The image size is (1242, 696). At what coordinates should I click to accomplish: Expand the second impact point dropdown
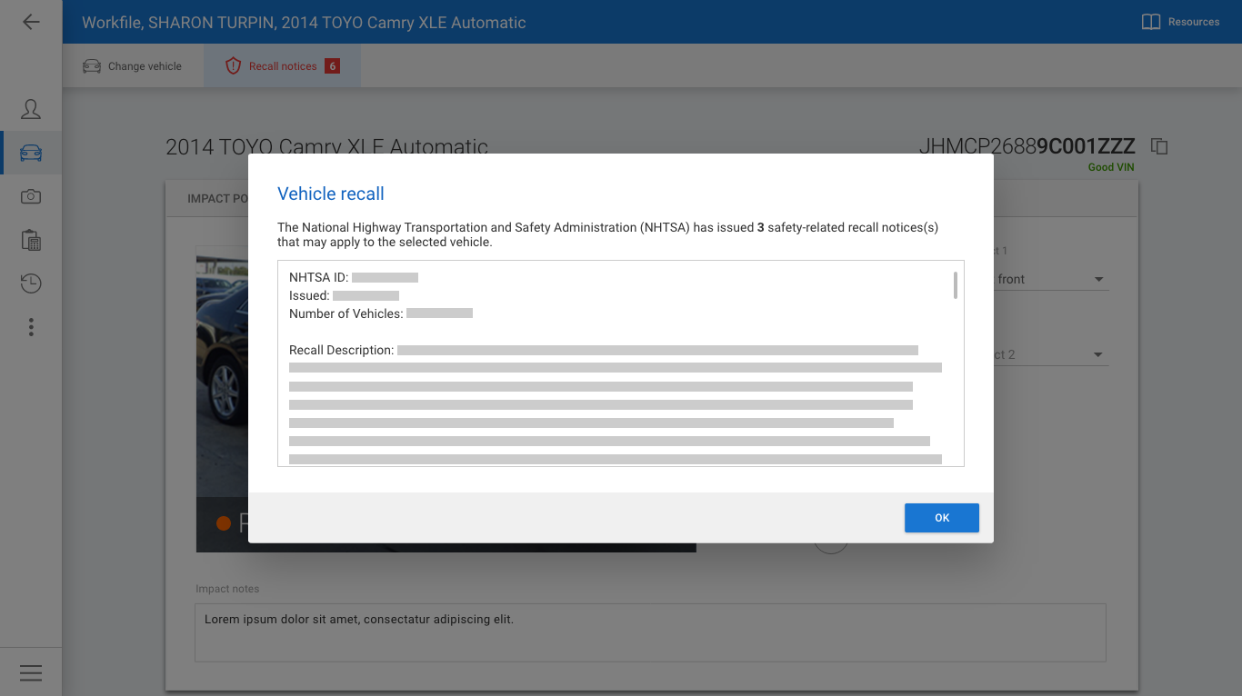[1048, 354]
